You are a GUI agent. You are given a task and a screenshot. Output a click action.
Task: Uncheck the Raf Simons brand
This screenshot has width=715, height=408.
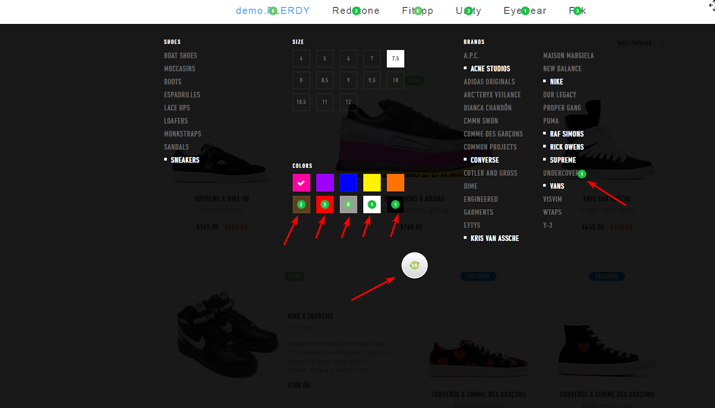pos(563,134)
